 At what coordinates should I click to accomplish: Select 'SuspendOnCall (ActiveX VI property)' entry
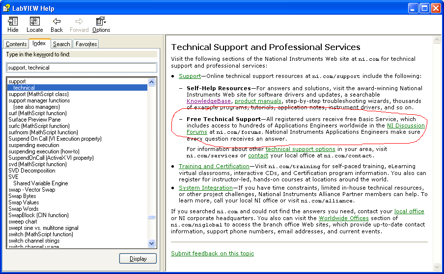coord(51,158)
